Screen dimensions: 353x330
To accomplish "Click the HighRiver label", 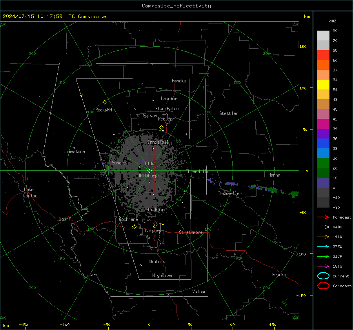I will point(163,275).
